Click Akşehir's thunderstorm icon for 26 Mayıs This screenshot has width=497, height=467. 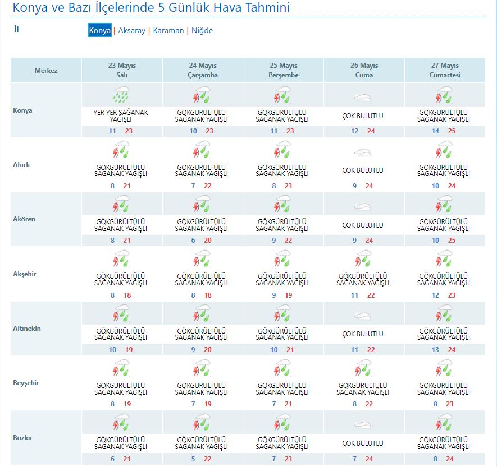point(364,258)
